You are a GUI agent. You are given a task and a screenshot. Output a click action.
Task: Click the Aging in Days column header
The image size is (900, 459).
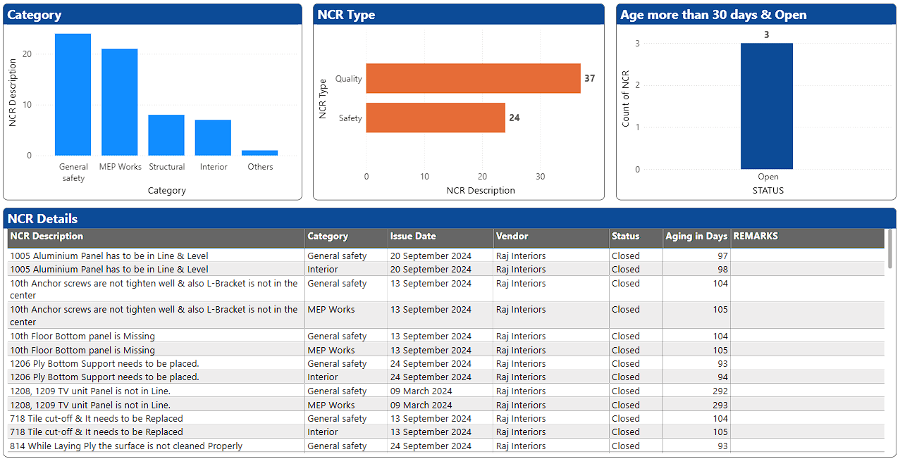[x=696, y=237]
